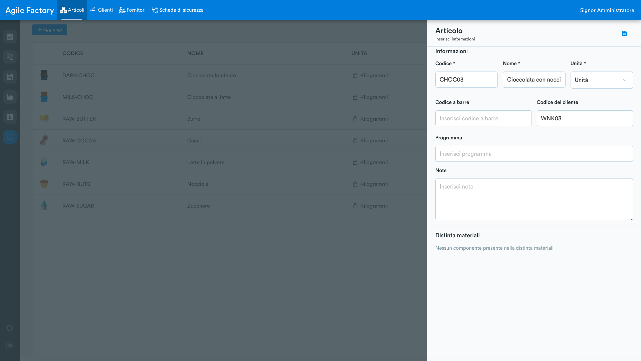
Task: Open the sliders sidebar icon
Action: (x=10, y=57)
